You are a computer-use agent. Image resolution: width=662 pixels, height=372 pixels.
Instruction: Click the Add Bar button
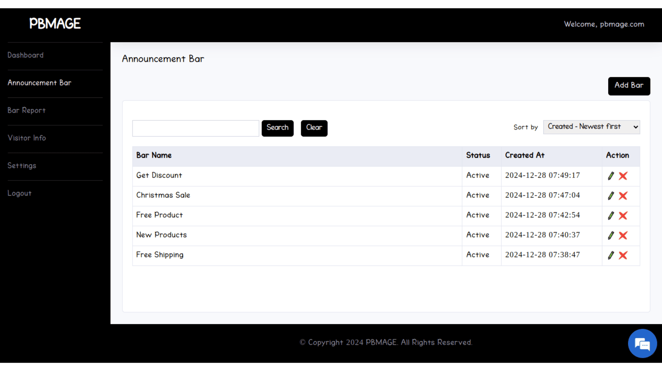[629, 86]
